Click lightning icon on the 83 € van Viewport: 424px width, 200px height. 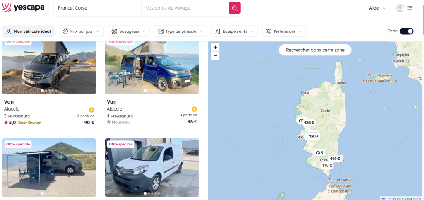tap(194, 109)
